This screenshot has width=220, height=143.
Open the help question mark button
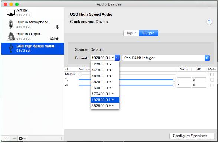tap(209, 22)
